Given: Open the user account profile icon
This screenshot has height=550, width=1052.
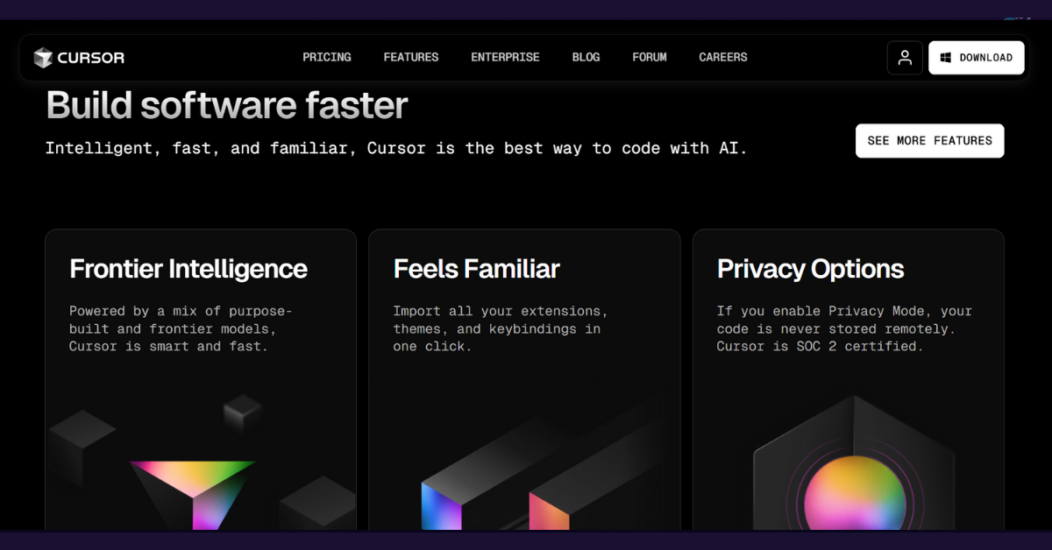Looking at the screenshot, I should [x=905, y=58].
